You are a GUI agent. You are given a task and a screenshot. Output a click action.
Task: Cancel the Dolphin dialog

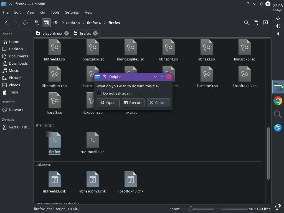point(158,103)
